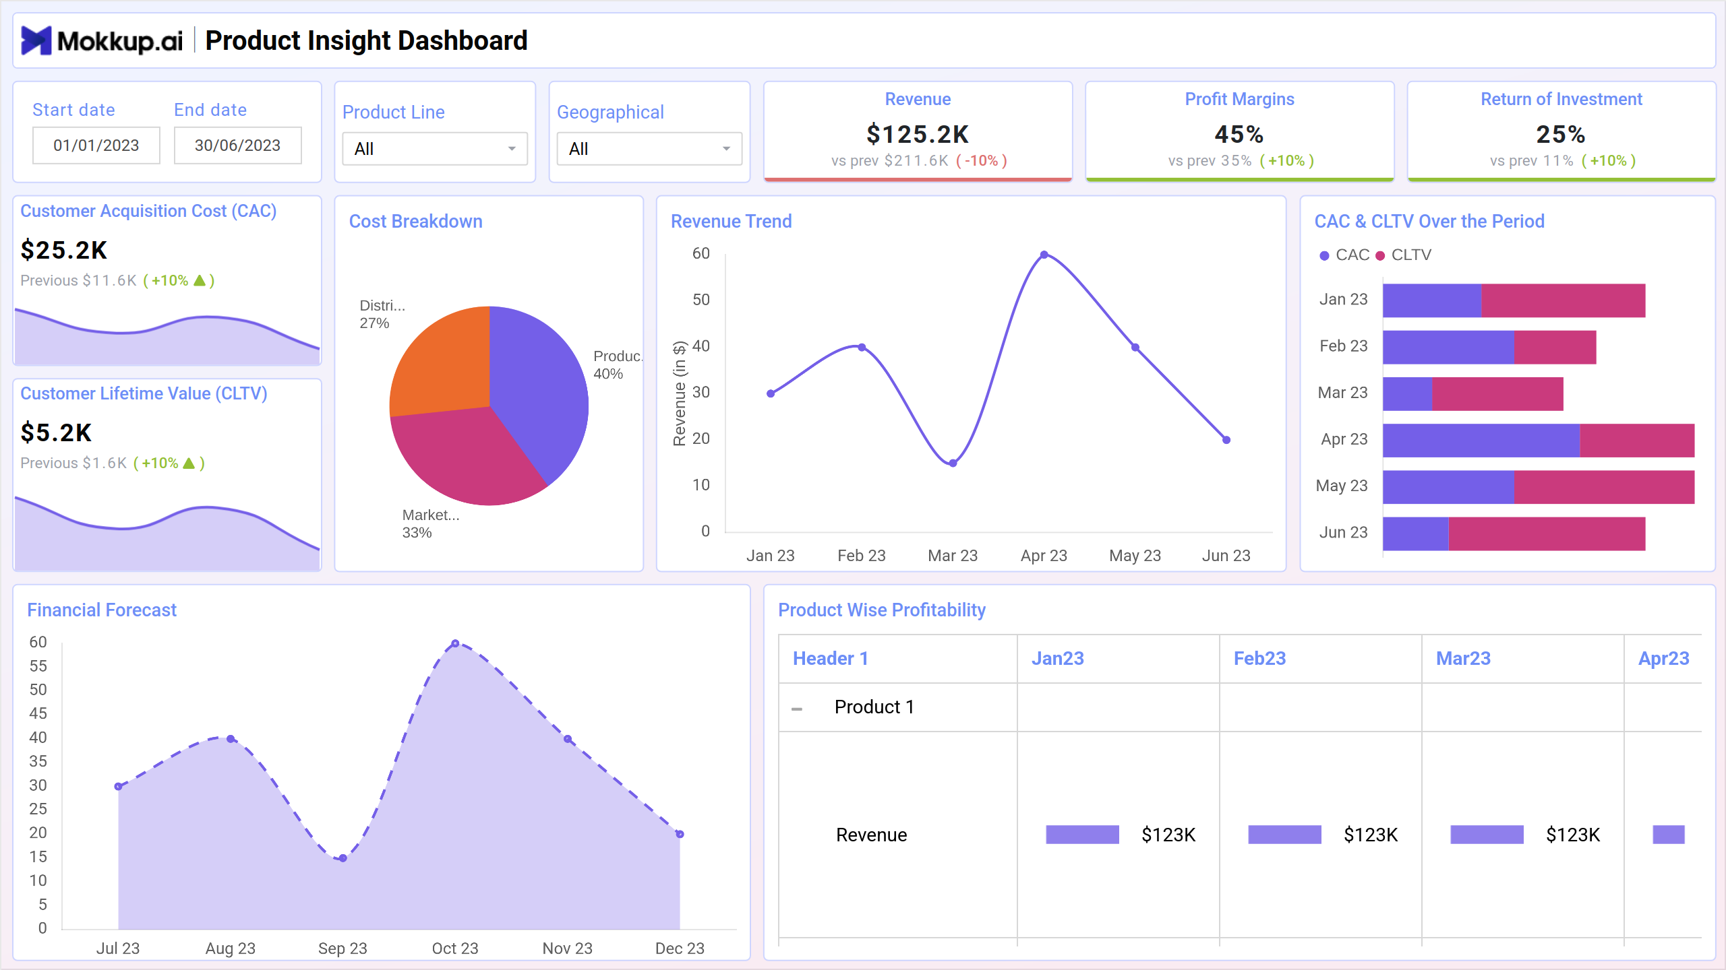
Task: Click the green up arrow in CLTV card
Action: (x=189, y=463)
